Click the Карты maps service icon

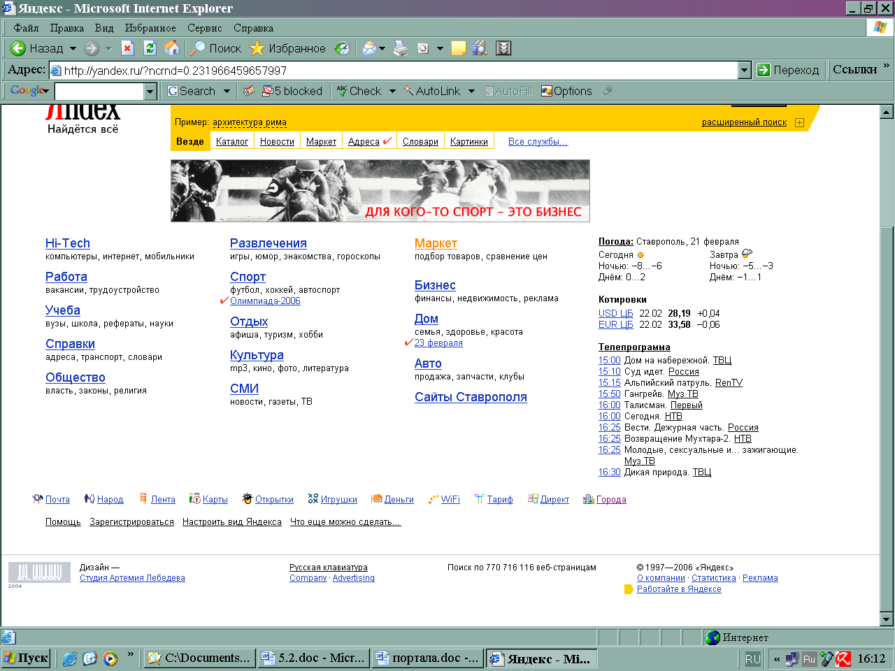pos(195,498)
